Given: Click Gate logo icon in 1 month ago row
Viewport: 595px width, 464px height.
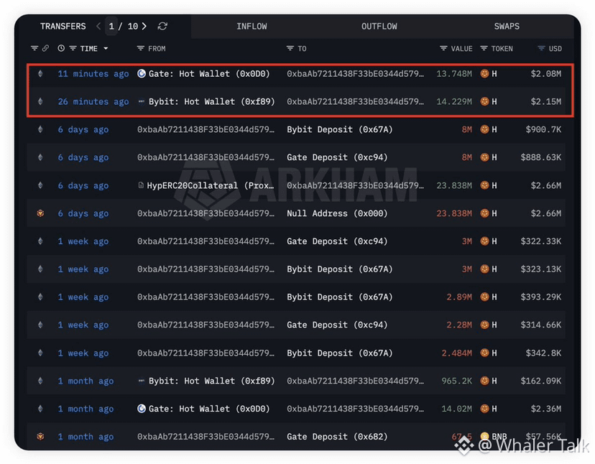Looking at the screenshot, I should click(x=142, y=409).
